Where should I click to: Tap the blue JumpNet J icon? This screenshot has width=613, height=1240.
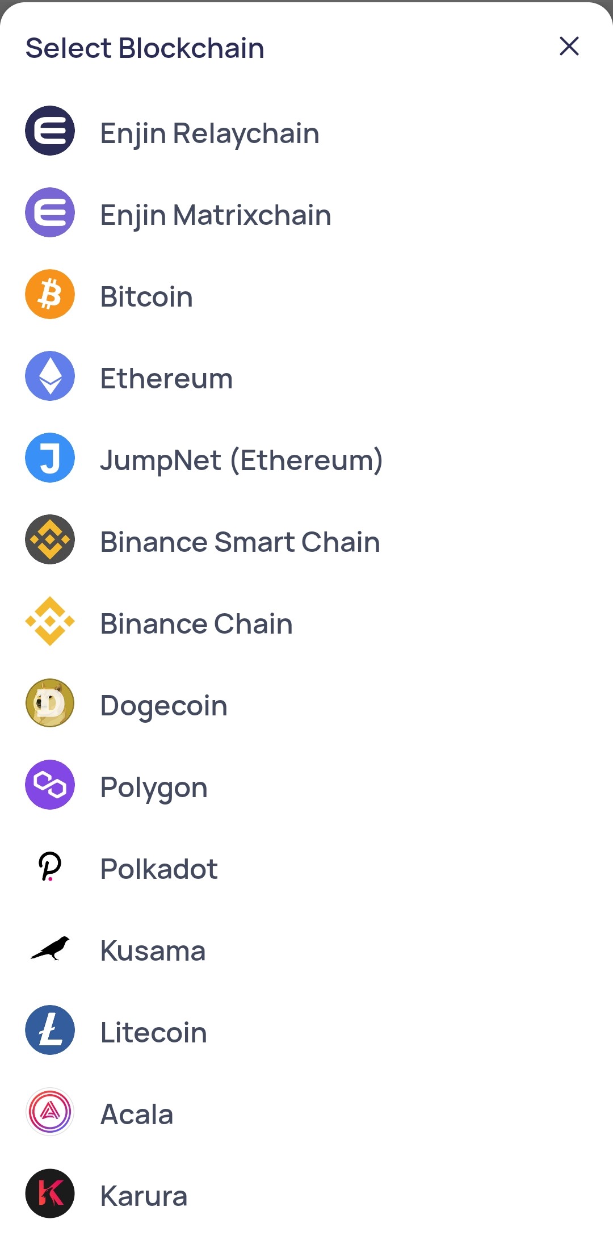tap(50, 458)
